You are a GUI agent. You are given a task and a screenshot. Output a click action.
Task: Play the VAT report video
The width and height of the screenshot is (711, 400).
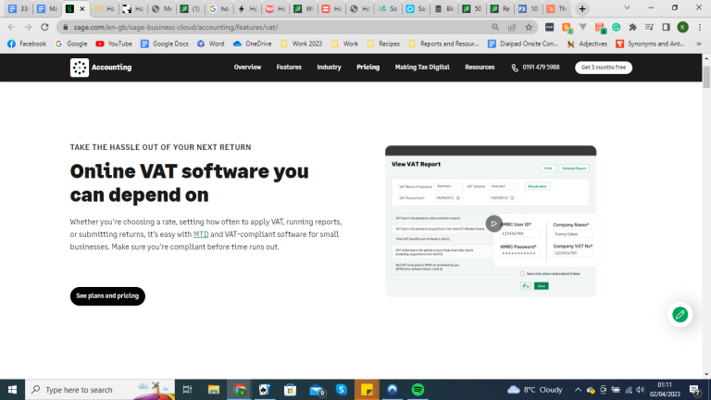coord(494,223)
